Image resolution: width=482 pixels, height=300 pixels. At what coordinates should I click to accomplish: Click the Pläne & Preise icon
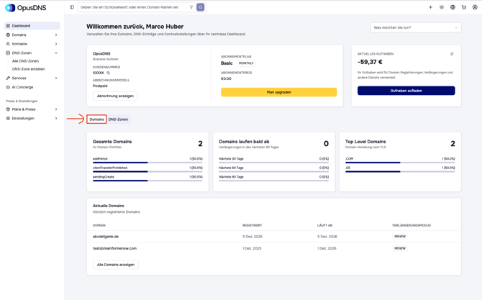(8, 109)
